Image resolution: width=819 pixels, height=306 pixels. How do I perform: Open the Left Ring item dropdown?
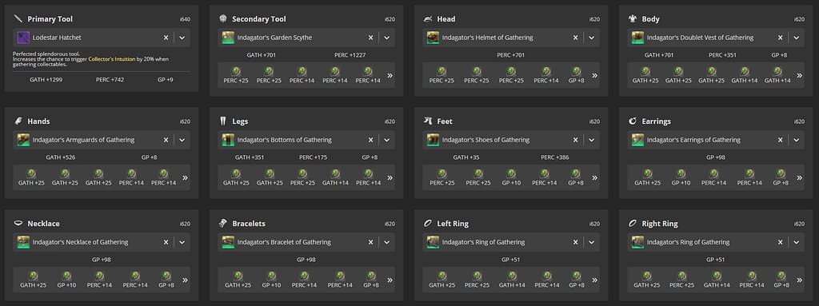point(591,242)
